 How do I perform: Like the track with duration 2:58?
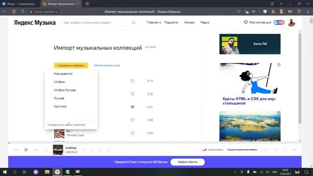point(133,120)
